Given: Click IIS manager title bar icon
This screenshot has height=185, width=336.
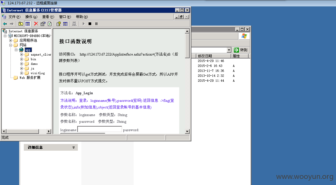Looking at the screenshot, I should click(4, 10).
